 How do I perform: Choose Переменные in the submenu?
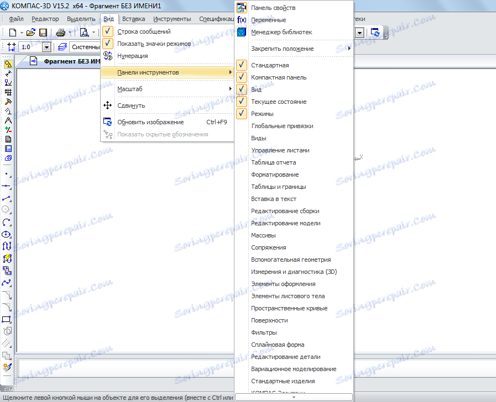pos(294,20)
